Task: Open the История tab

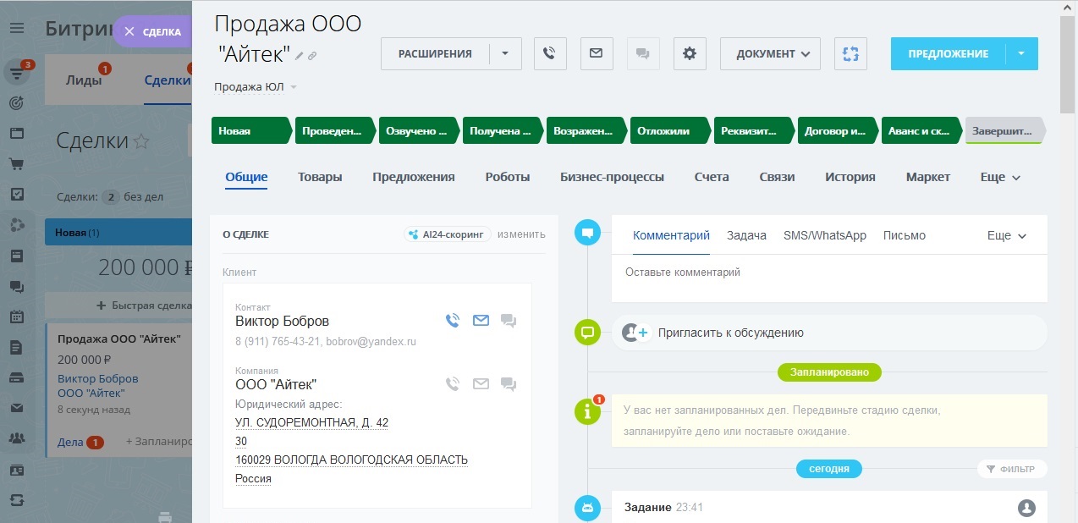Action: point(850,177)
